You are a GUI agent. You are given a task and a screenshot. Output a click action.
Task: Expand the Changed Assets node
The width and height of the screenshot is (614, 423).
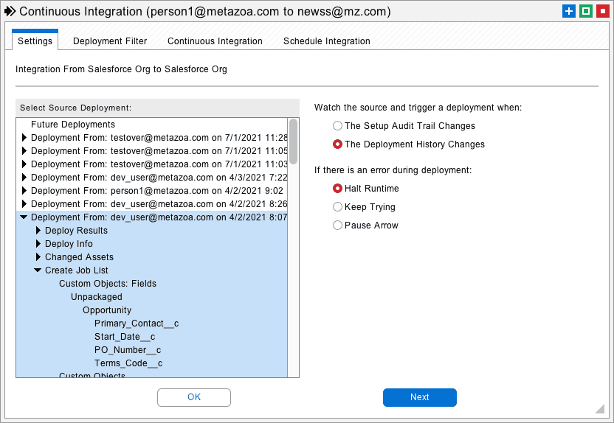pos(38,257)
